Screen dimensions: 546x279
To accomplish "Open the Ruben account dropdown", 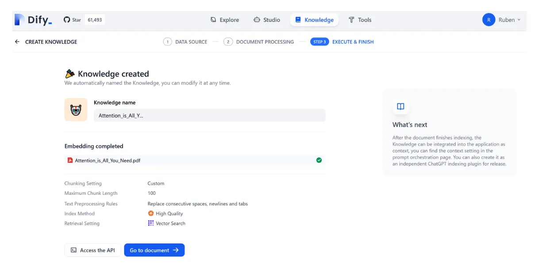I will [x=502, y=19].
